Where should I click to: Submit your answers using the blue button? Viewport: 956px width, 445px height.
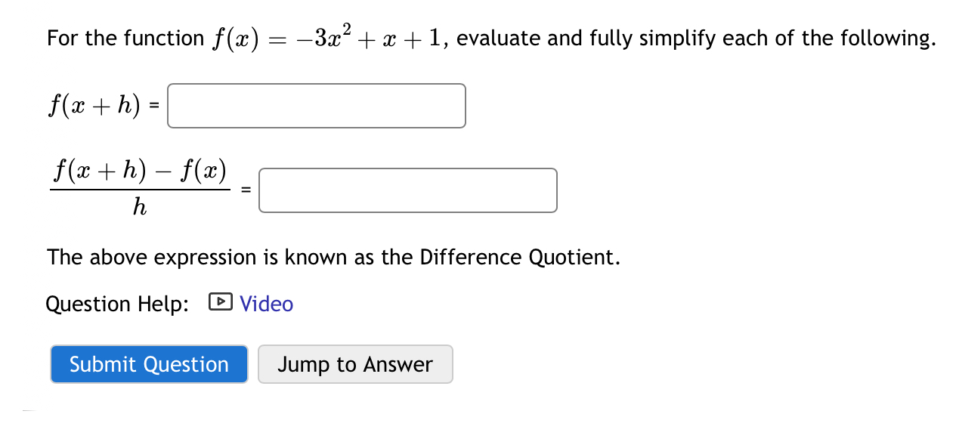149,364
